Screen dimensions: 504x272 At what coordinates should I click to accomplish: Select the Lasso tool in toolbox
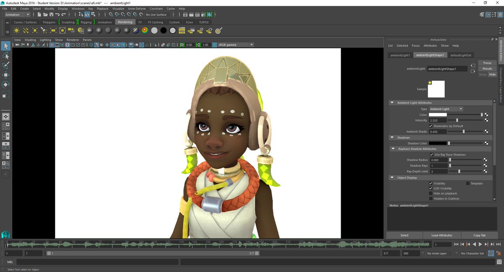pos(6,56)
